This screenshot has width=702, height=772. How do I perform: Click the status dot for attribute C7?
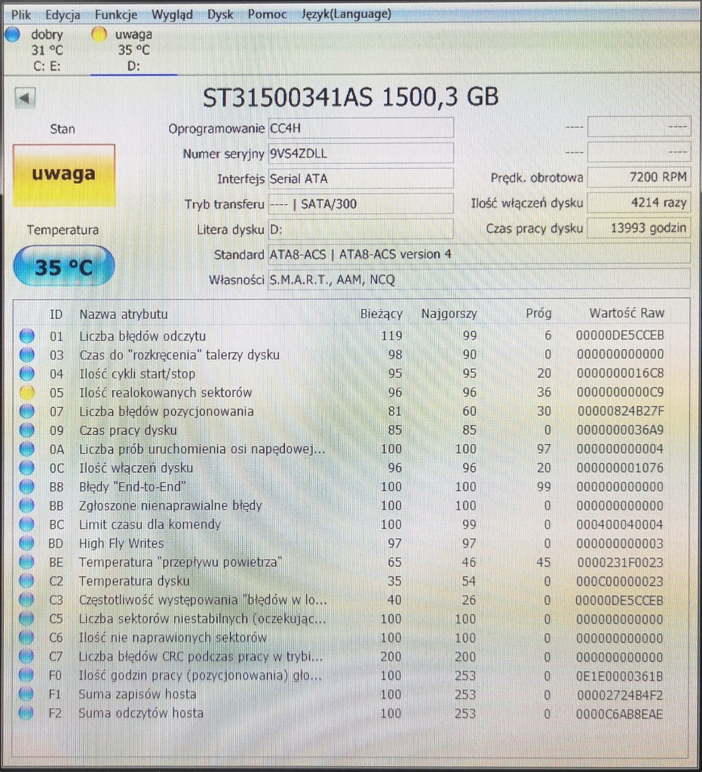(x=26, y=657)
